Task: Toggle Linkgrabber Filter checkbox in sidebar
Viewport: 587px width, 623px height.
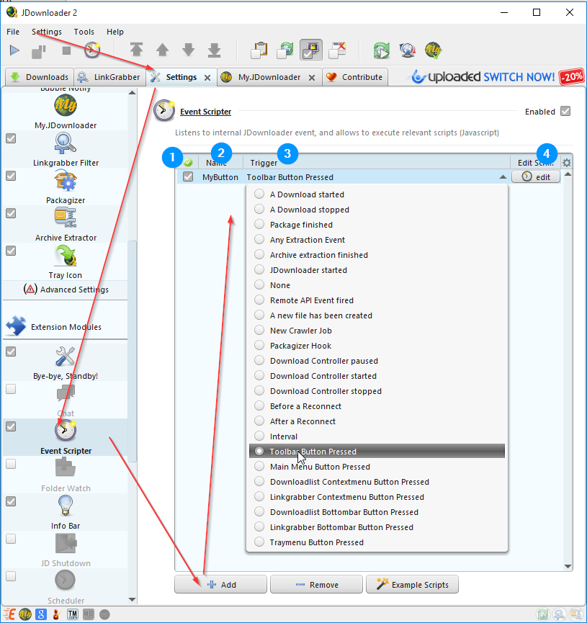Action: pos(11,139)
